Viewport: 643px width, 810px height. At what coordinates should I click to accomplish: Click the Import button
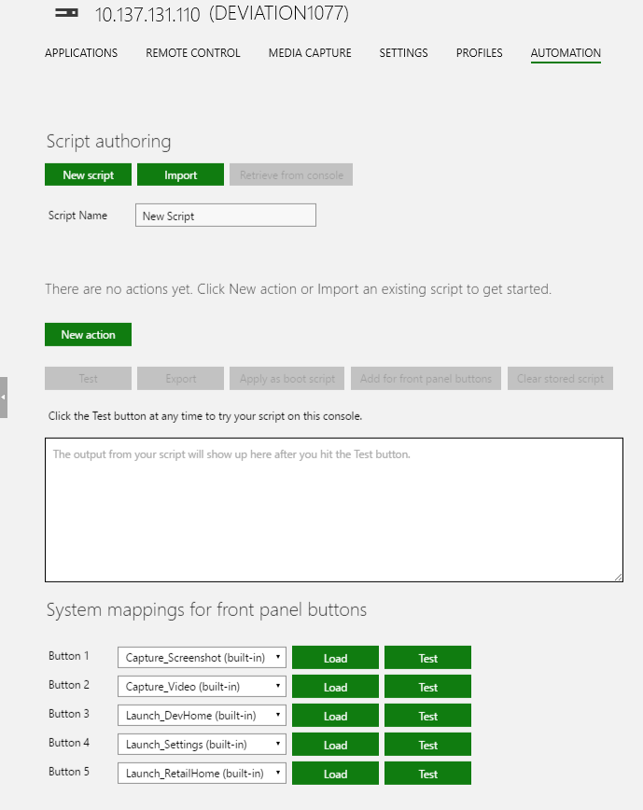pyautogui.click(x=180, y=175)
